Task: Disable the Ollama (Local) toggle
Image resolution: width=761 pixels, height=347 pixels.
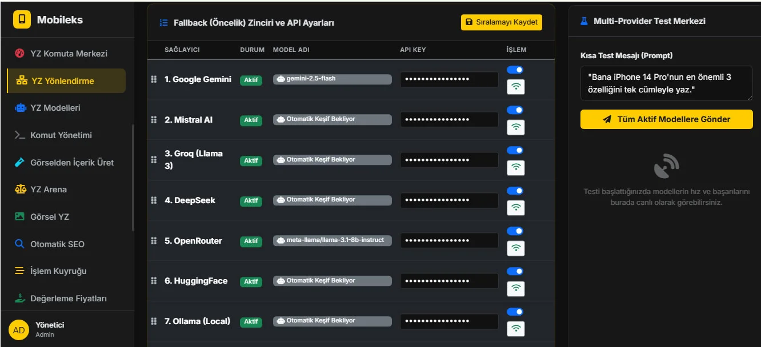Action: pos(515,312)
